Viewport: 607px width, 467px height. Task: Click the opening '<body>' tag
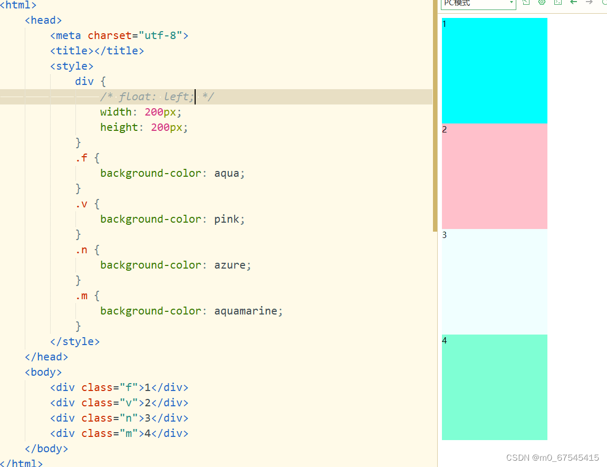[x=43, y=373]
